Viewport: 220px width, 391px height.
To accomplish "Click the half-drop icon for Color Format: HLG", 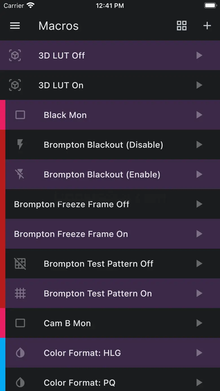I will click(x=20, y=353).
